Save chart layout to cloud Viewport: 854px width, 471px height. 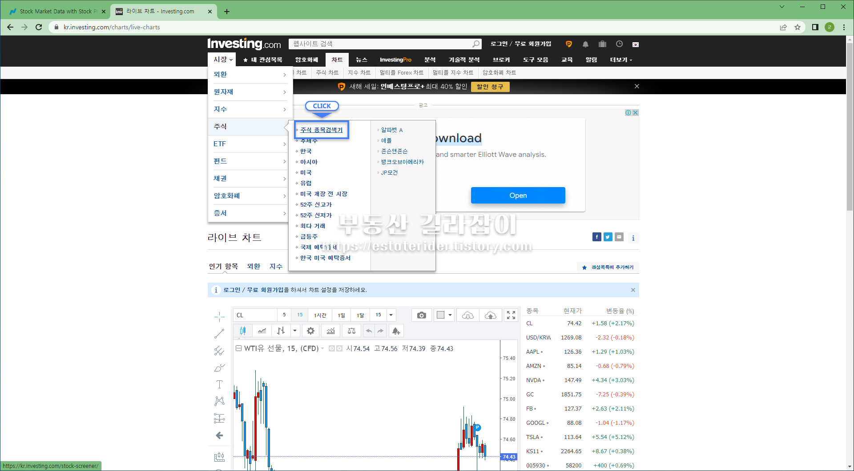tap(490, 315)
